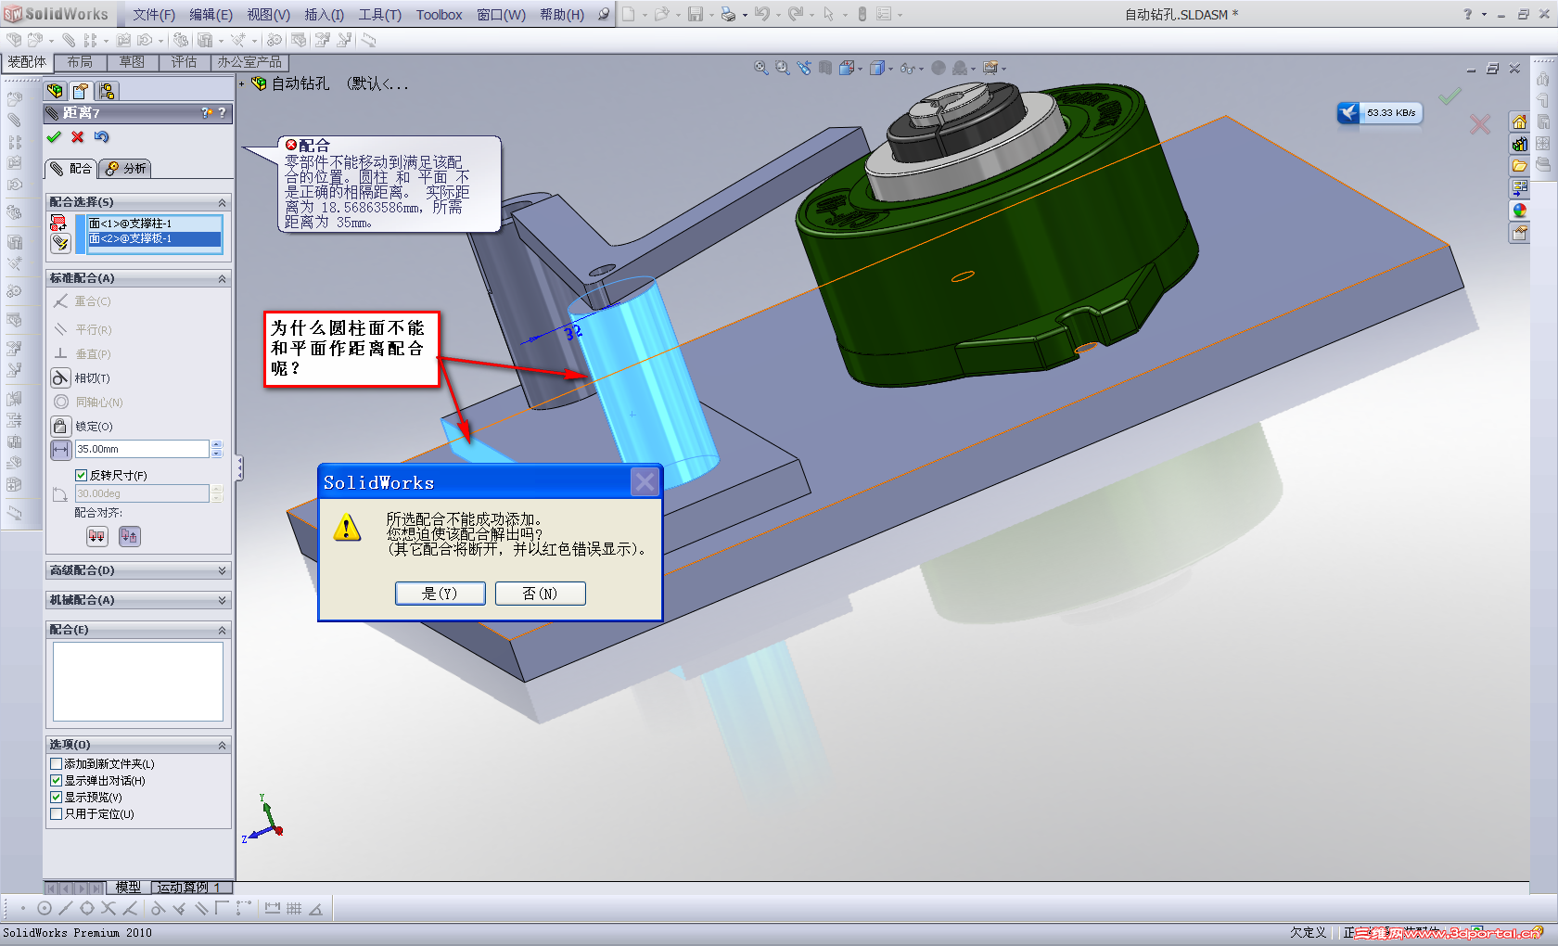Cancel the mate with the red X
Screen dimensions: 1558x946
point(78,137)
